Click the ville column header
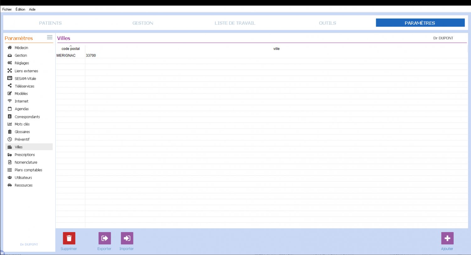Viewport: 471px width, 255px height. (x=276, y=49)
